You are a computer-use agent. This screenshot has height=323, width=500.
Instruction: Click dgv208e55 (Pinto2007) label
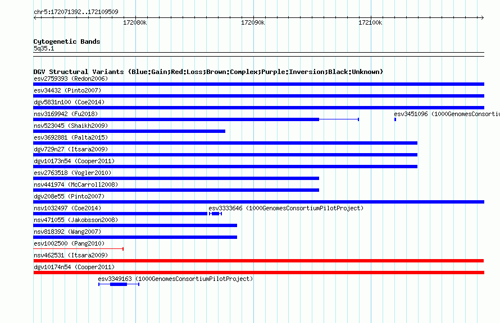pyautogui.click(x=69, y=196)
